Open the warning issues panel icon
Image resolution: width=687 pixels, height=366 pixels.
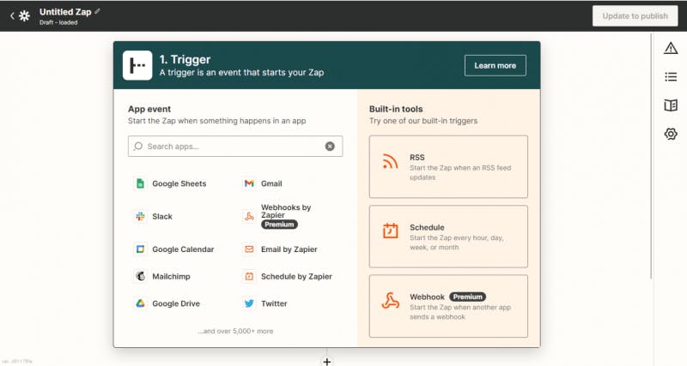coord(671,48)
